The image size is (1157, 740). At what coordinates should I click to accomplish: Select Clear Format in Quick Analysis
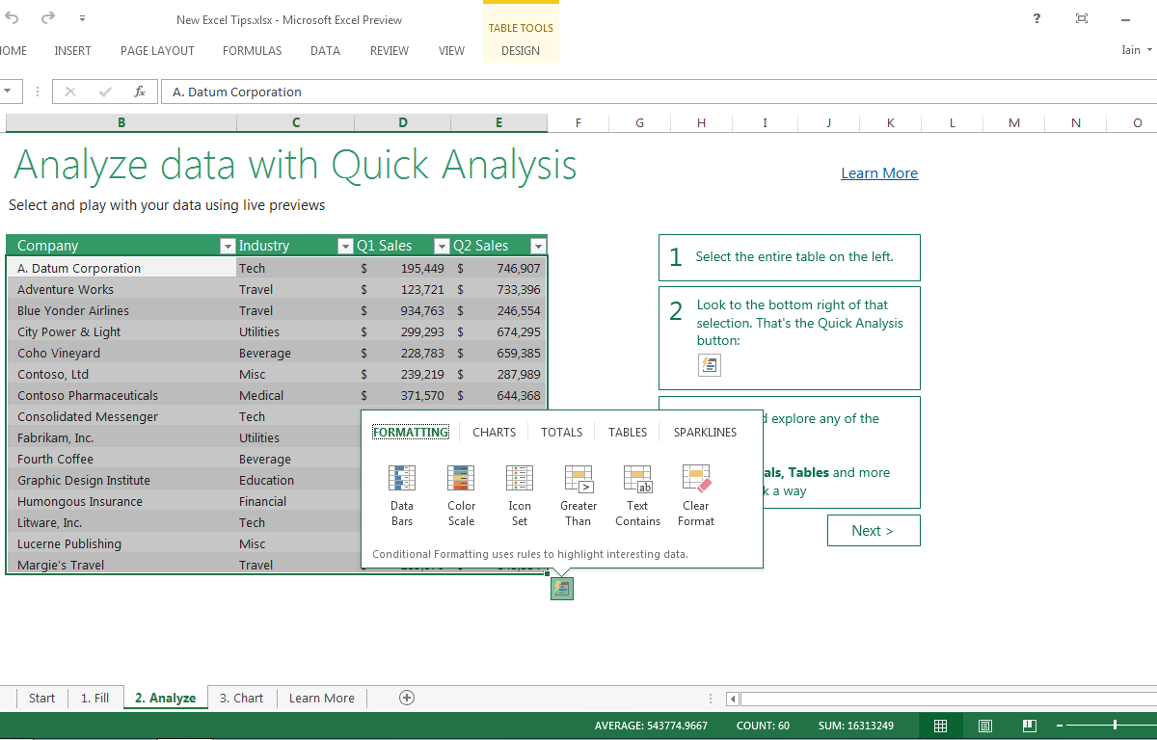[x=696, y=495]
